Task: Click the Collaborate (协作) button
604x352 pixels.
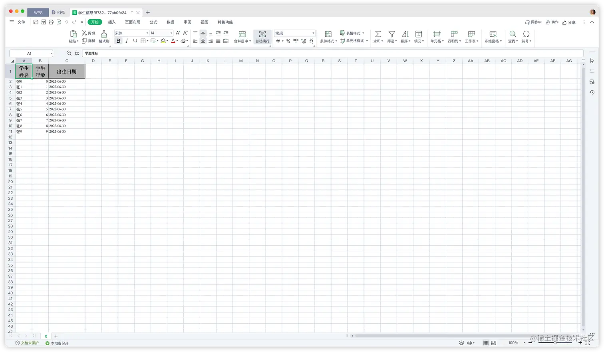Action: pos(552,22)
